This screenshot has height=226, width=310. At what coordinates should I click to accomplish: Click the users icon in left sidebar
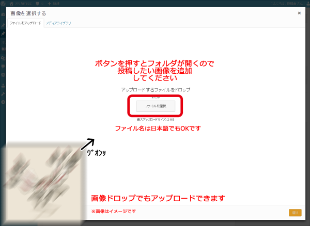(x=3, y=85)
